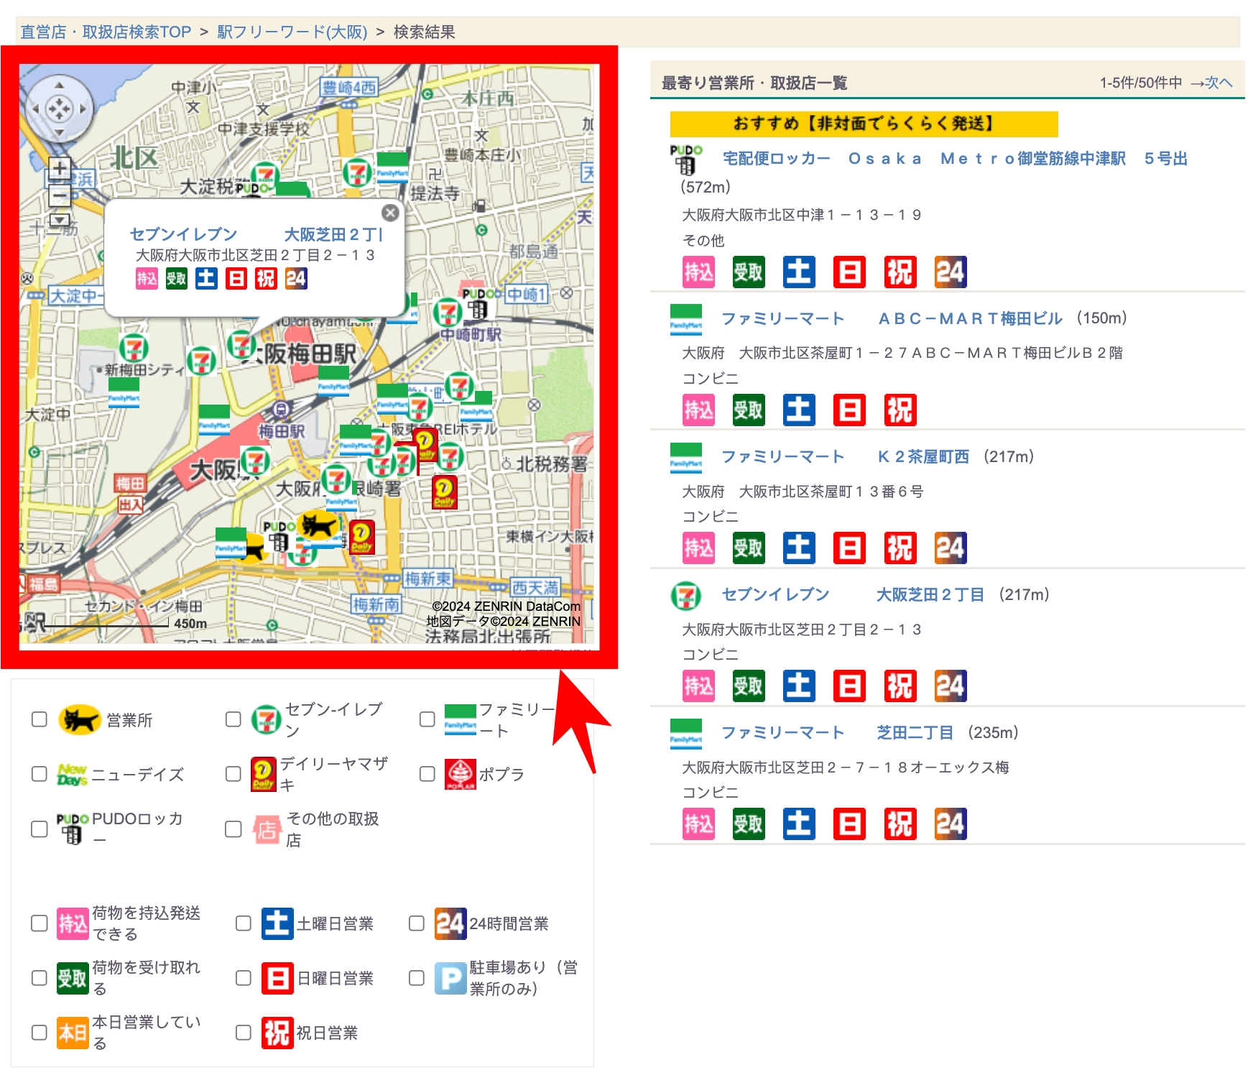Click Seven-Eleven marker beside 新梅田シティ

134,349
